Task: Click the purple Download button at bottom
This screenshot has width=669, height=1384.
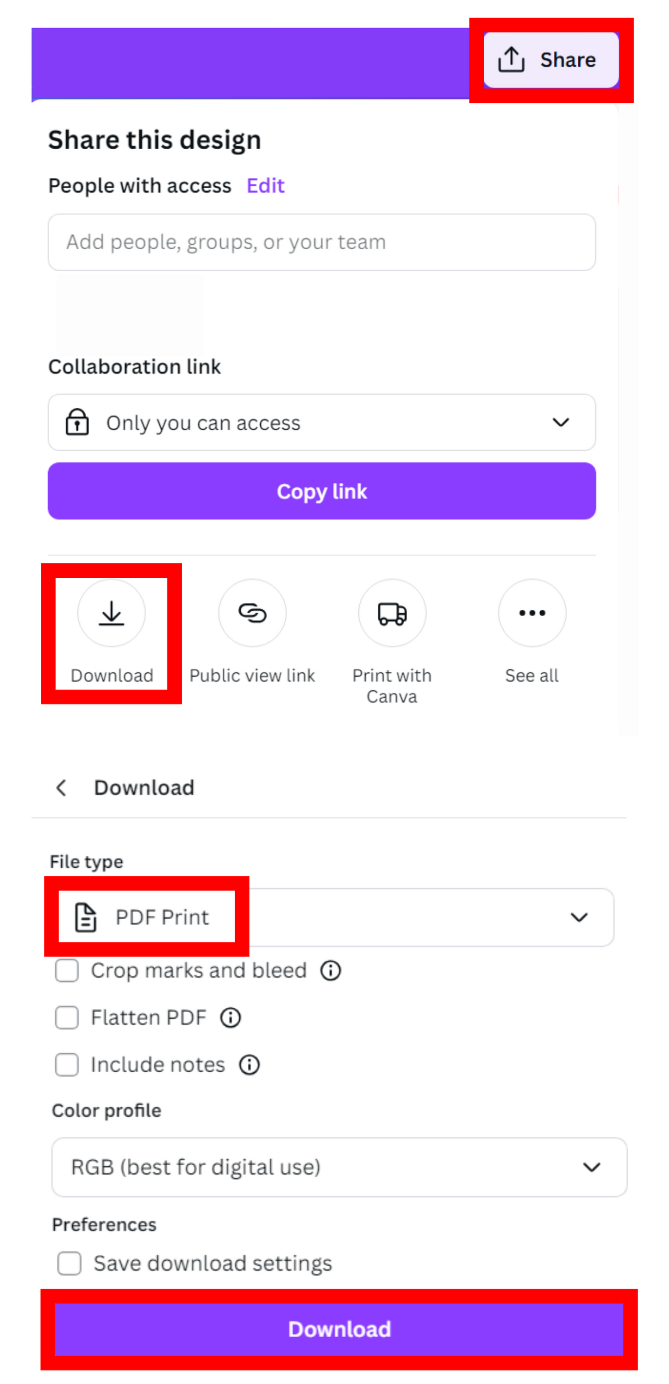Action: 339,1329
